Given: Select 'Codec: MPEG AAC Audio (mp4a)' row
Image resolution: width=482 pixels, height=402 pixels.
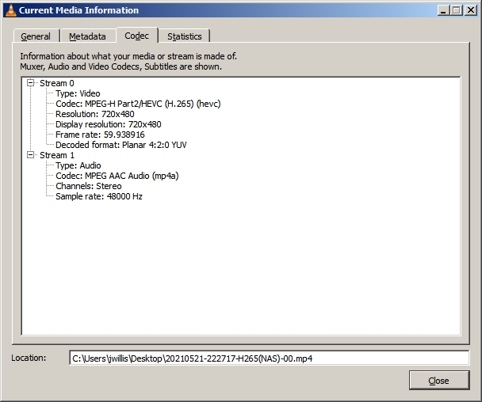Looking at the screenshot, I should coord(117,176).
